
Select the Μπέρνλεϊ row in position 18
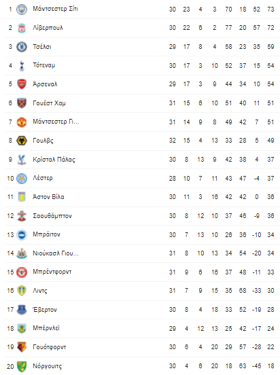142,328
